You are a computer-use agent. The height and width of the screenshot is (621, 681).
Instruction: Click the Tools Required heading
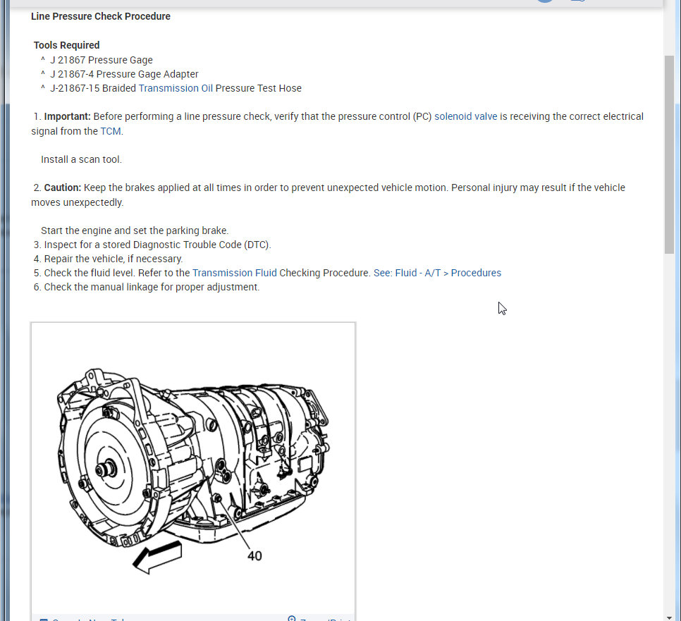click(66, 45)
